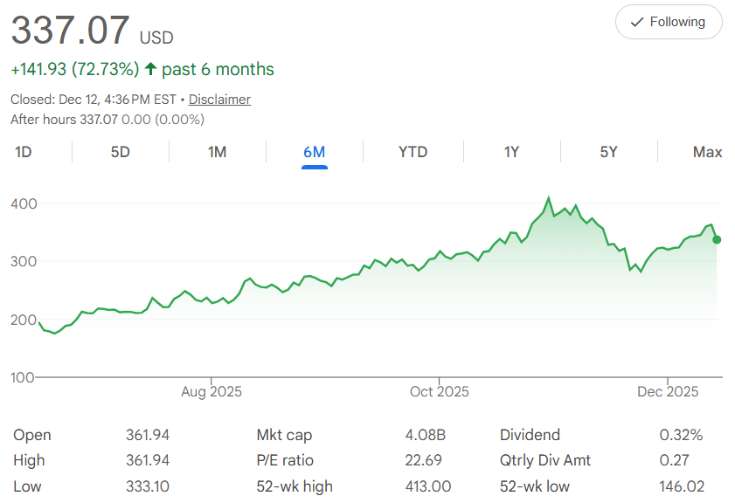Click the green end-point dot on the chart
The width and height of the screenshot is (735, 503).
tap(717, 239)
